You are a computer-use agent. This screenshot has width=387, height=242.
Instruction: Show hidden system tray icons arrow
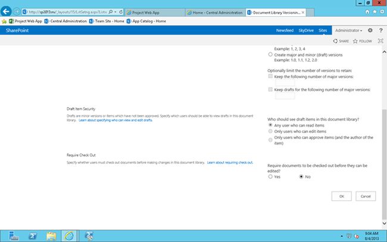(x=342, y=236)
